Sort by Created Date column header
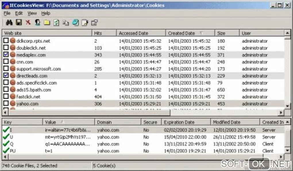 pos(190,33)
